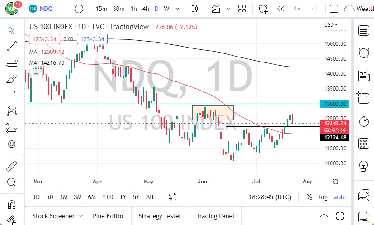Open the calendar go-to-date icon
The height and width of the screenshot is (225, 374).
pyautogui.click(x=172, y=197)
